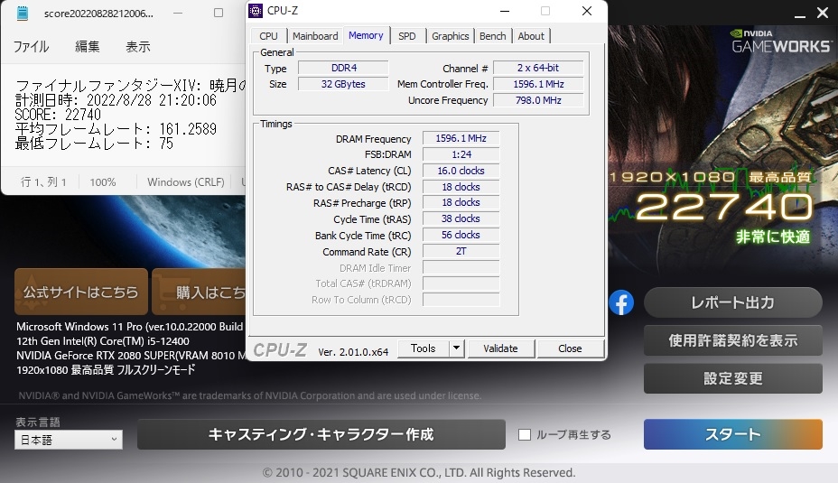Click the Cycle Time (tRAS) 38 clocks value
838x483 pixels.
(x=461, y=218)
